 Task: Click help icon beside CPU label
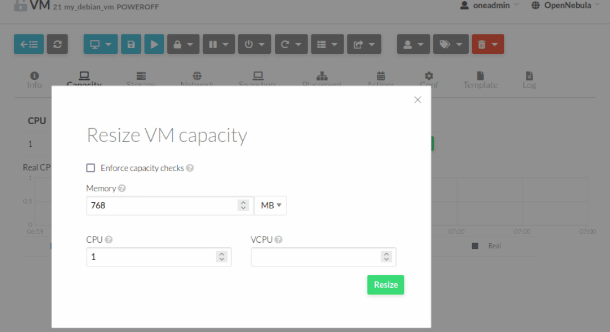(x=109, y=239)
